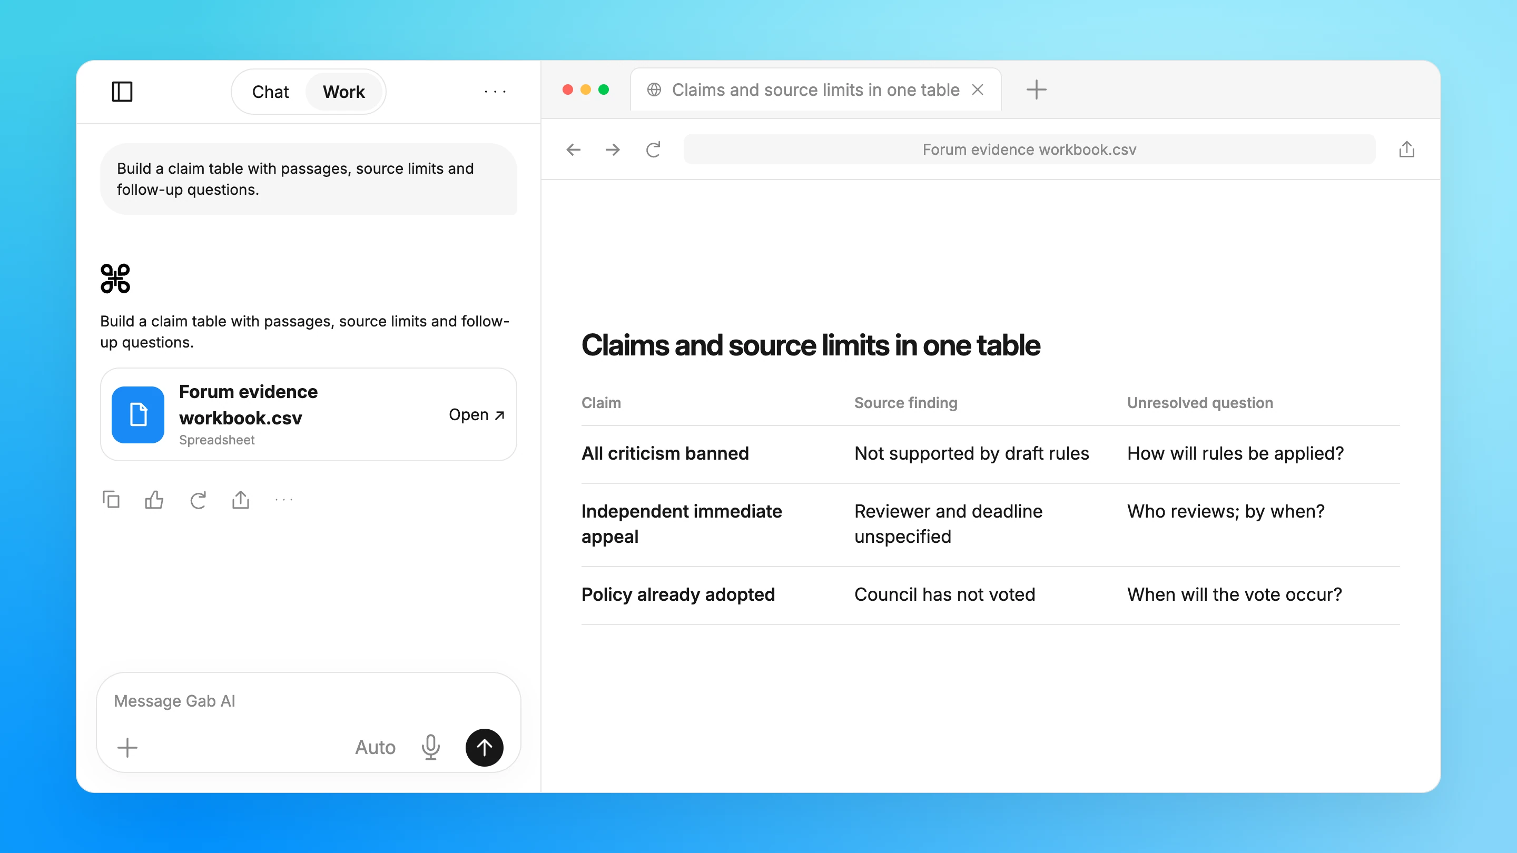Click the Forum evidence workbook.csv file name
This screenshot has height=853, width=1517.
click(248, 405)
